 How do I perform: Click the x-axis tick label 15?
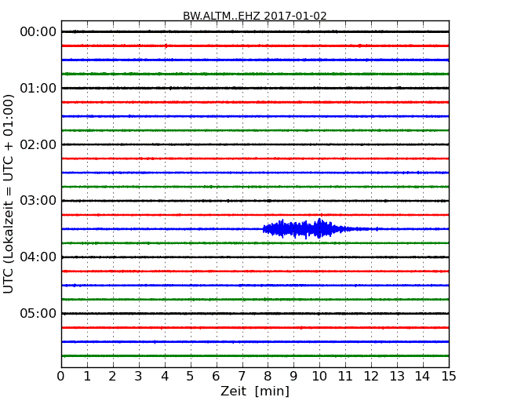pos(449,376)
